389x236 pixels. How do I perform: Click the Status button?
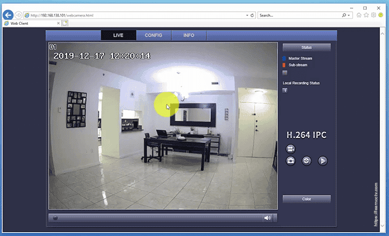[306, 47]
